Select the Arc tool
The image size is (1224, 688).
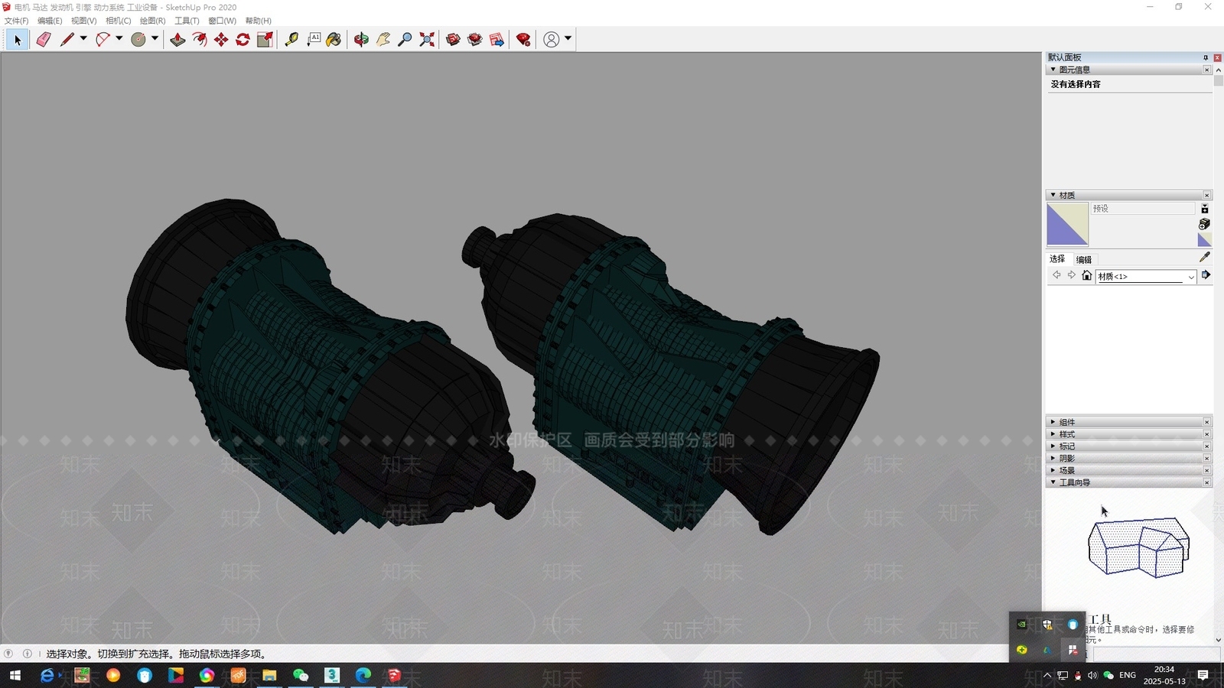[103, 40]
